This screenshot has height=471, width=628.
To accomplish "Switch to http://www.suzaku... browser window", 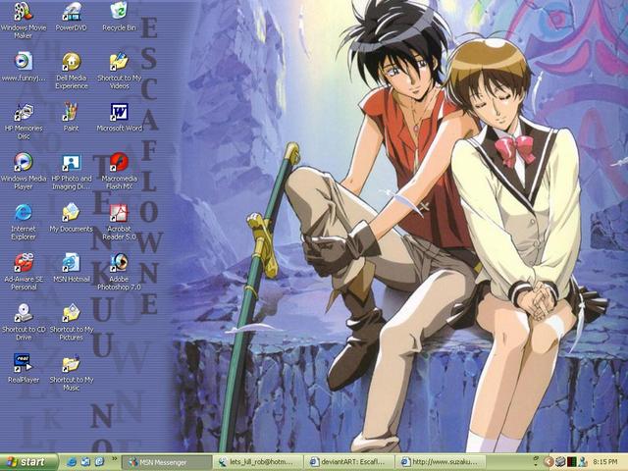I will (x=441, y=462).
